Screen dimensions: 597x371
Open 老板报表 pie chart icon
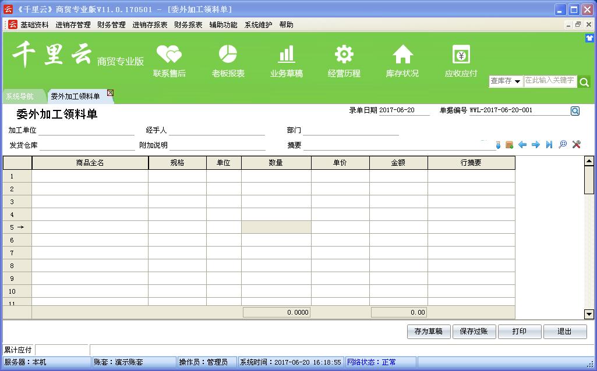coord(228,55)
